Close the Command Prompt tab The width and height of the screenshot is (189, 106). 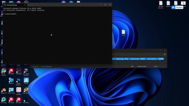(25, 5)
